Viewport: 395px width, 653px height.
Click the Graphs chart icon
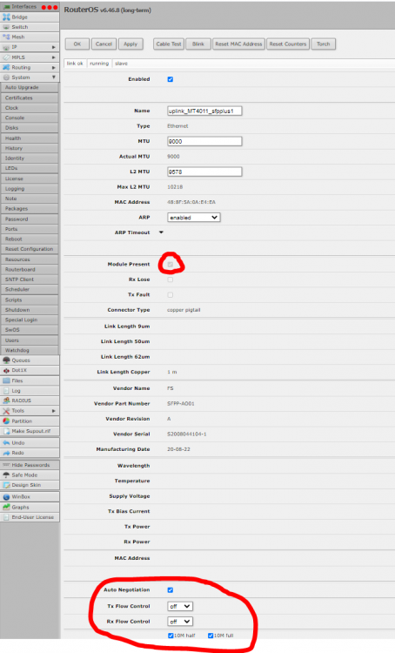coord(6,508)
